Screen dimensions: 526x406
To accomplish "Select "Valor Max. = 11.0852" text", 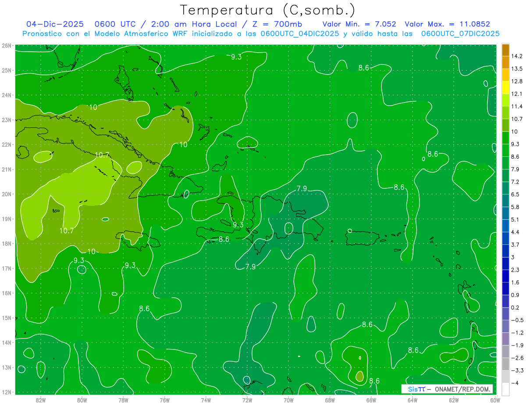I will (448, 24).
